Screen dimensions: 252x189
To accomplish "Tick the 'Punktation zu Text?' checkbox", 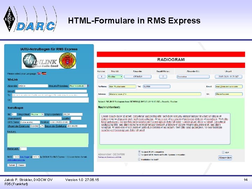I will point(139,159).
